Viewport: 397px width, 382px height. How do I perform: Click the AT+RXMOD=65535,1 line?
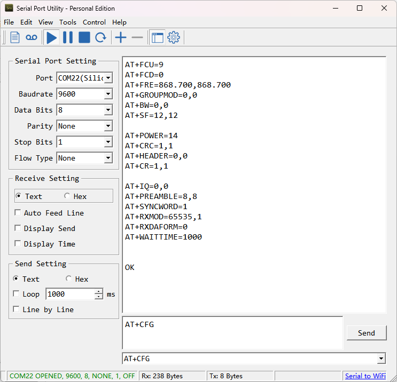[x=164, y=217]
